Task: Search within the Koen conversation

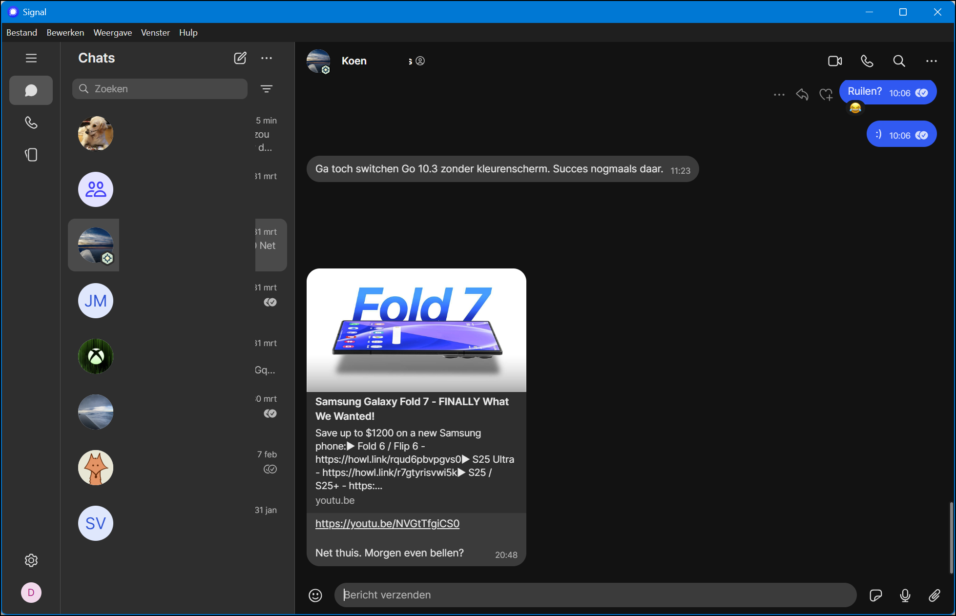Action: tap(899, 61)
